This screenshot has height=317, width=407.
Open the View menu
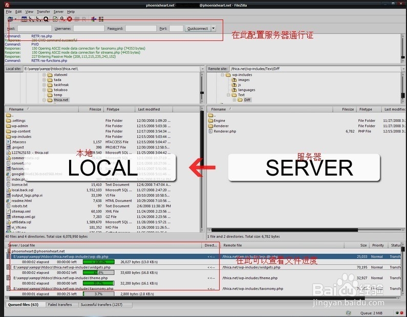[29, 12]
